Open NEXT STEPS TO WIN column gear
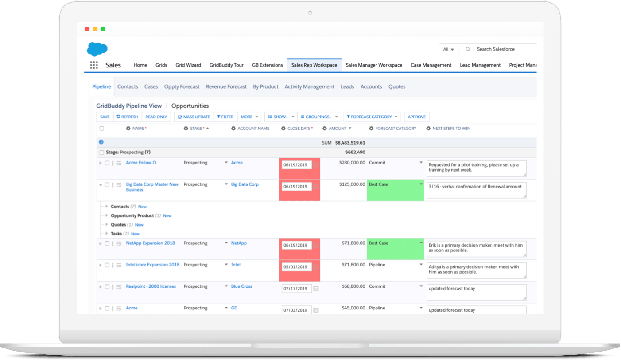 coord(428,129)
